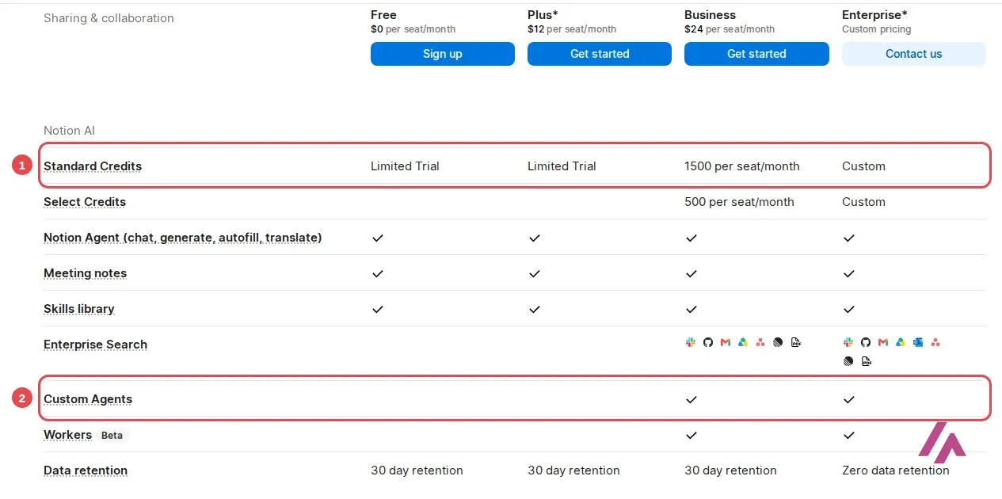Click Notion Agent checkmark under Free
This screenshot has width=1002, height=499.
(x=378, y=238)
